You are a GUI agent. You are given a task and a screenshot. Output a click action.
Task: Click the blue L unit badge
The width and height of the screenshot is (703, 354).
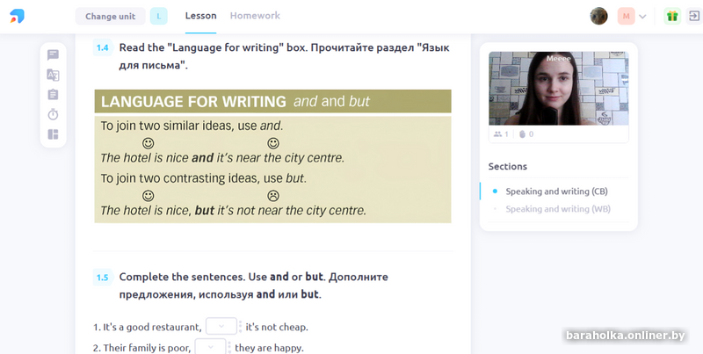pyautogui.click(x=159, y=16)
